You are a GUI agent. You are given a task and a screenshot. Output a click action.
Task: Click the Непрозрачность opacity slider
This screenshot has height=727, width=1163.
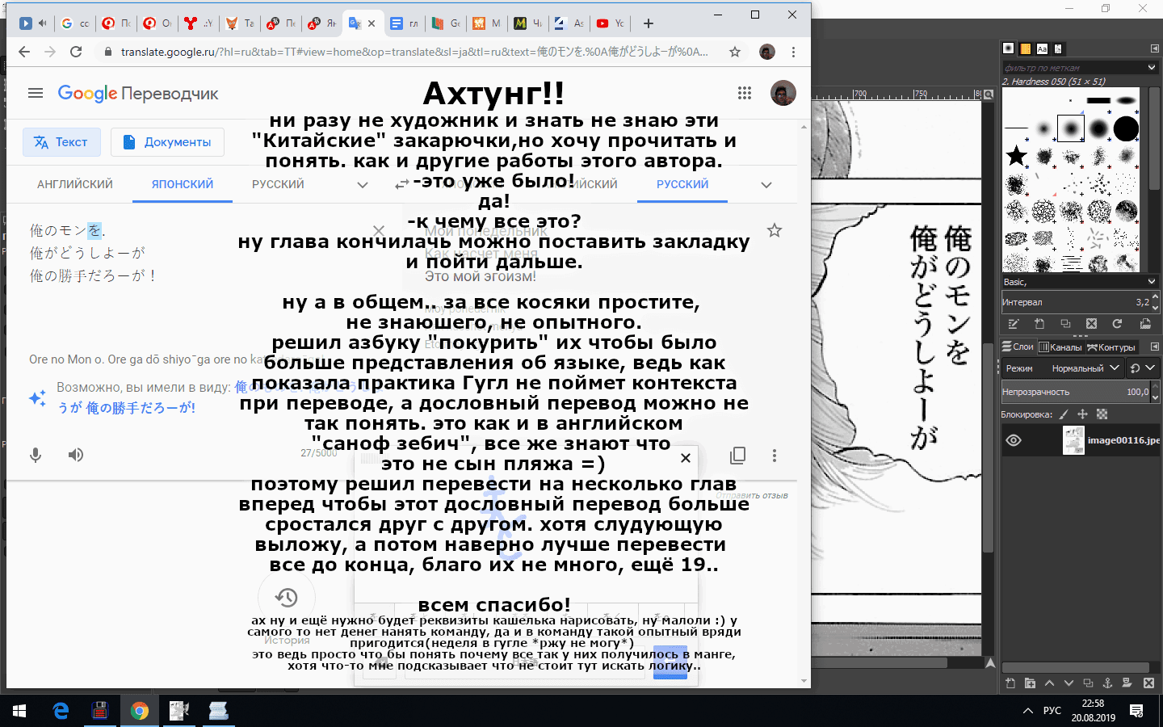coord(1076,392)
